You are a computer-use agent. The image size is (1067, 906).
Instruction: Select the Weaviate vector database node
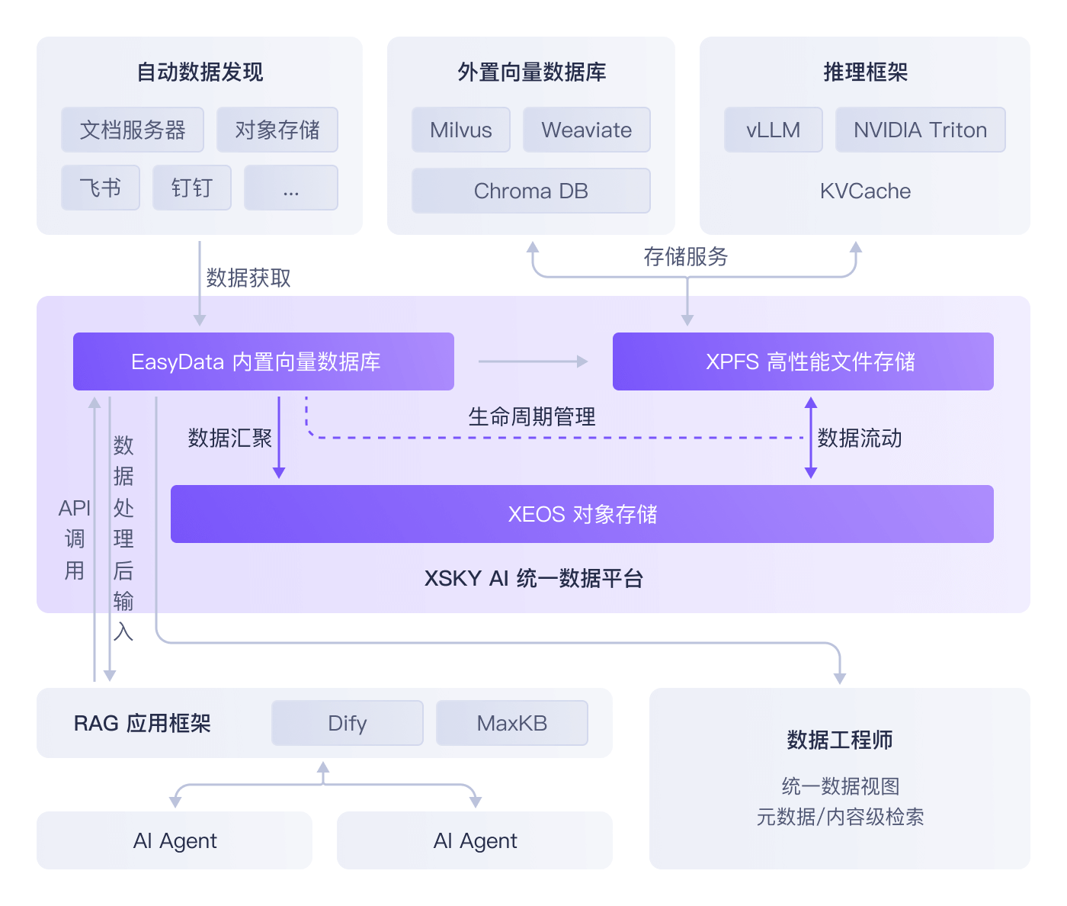click(x=586, y=130)
